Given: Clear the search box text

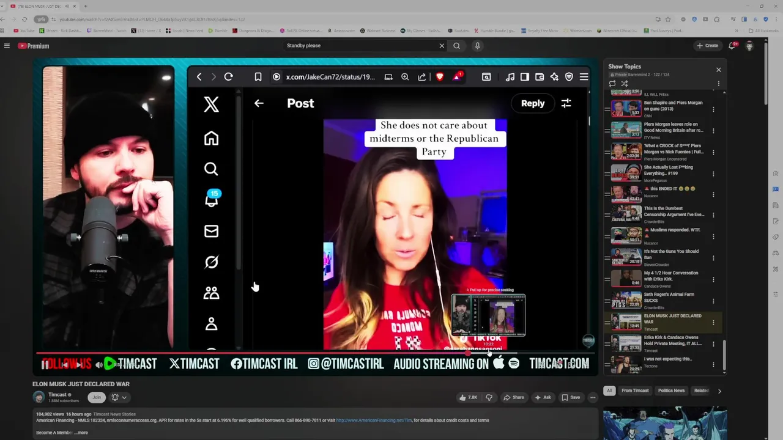Looking at the screenshot, I should point(442,46).
